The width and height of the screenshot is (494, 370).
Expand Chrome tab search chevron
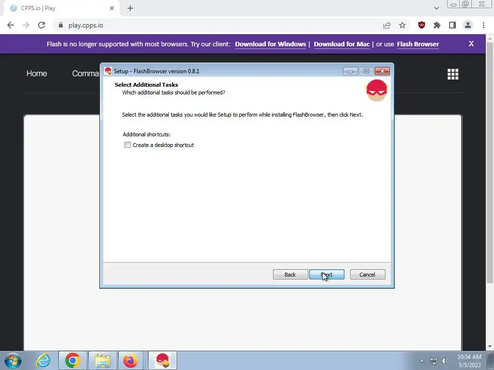pyautogui.click(x=436, y=8)
